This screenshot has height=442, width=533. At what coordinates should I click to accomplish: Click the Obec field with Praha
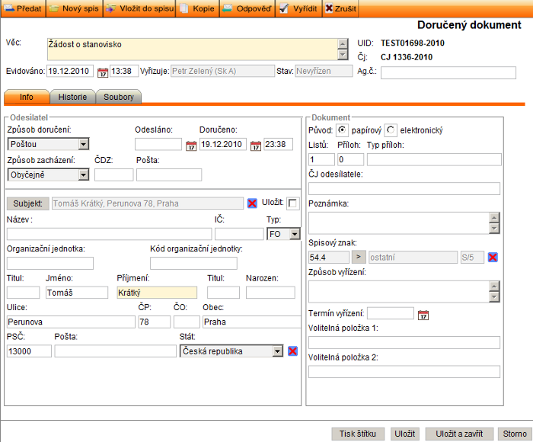point(252,322)
